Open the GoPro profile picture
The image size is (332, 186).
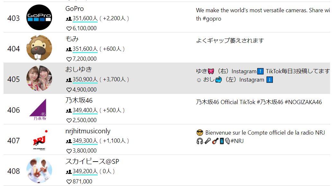pos(39,17)
